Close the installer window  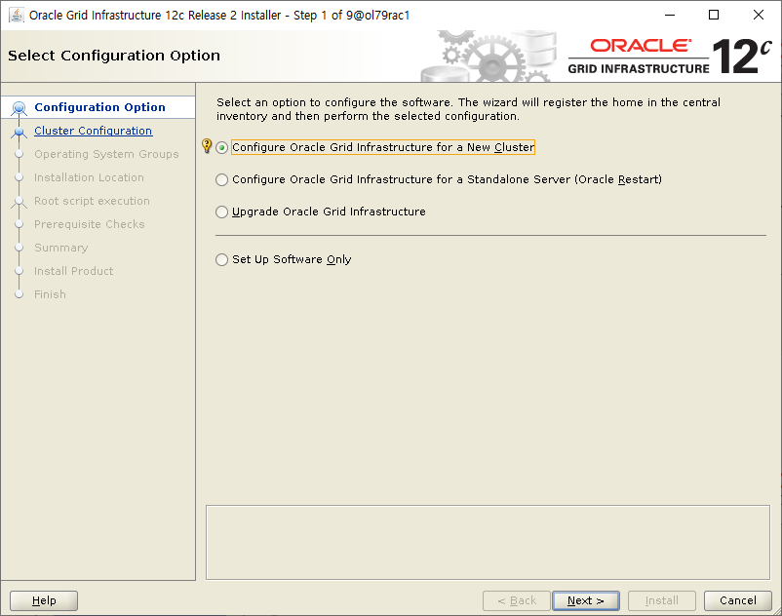point(758,15)
